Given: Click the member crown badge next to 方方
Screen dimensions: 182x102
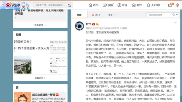Looking at the screenshot, I should click(x=97, y=24).
